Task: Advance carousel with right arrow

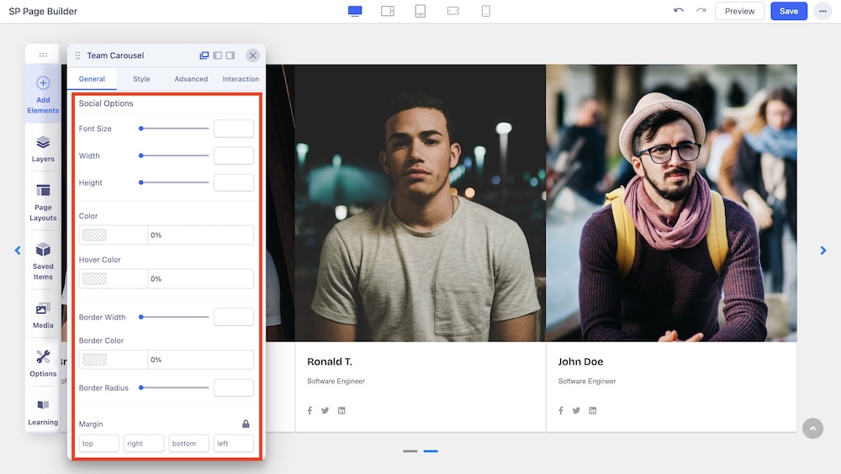Action: tap(823, 250)
